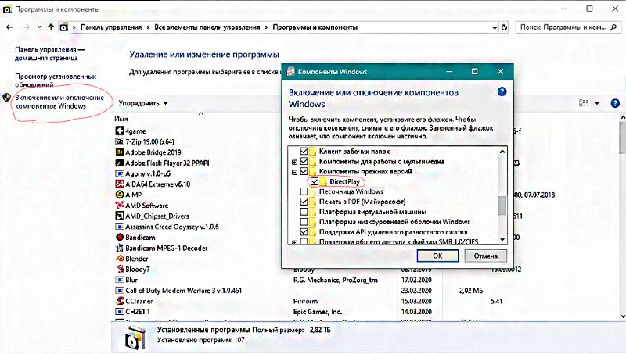This screenshot has width=626, height=354.
Task: Expand 'Поддержка общего доступа к файлам SMB' node
Action: [x=294, y=242]
